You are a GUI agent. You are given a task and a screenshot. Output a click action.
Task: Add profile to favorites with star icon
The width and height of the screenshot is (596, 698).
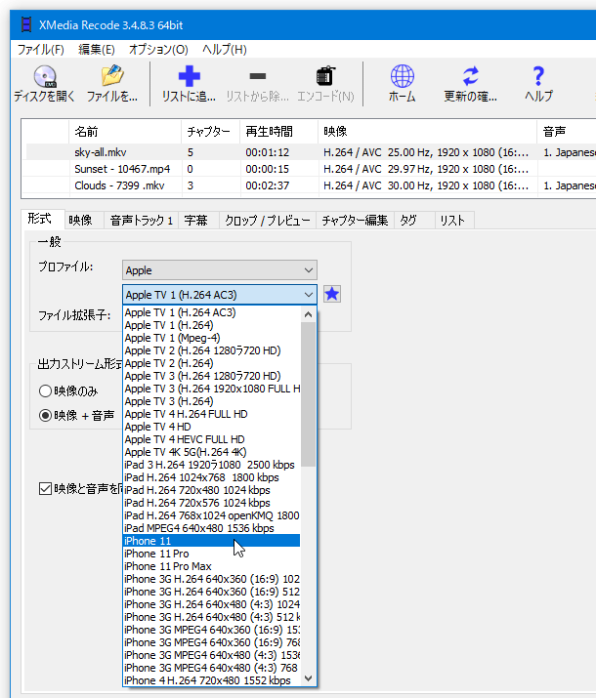(332, 294)
